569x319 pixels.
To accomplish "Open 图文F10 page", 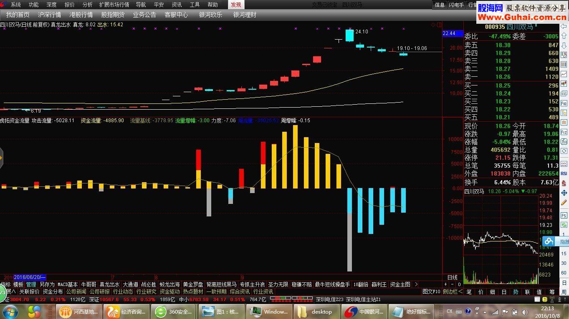I will (x=431, y=291).
